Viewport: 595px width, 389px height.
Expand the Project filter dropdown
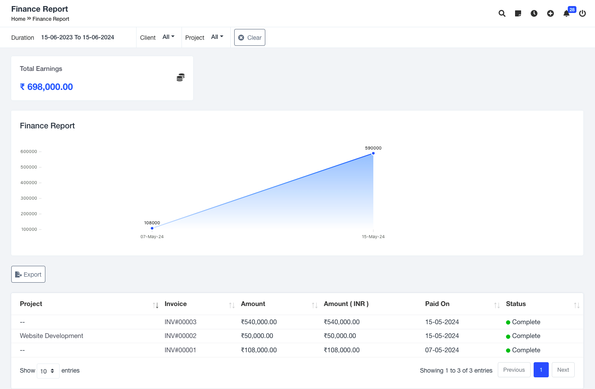point(217,37)
